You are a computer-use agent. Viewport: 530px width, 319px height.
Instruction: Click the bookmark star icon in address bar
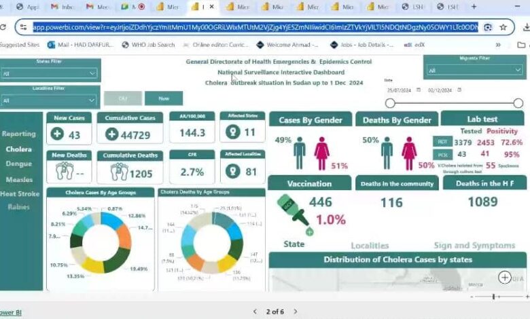pyautogui.click(x=503, y=27)
